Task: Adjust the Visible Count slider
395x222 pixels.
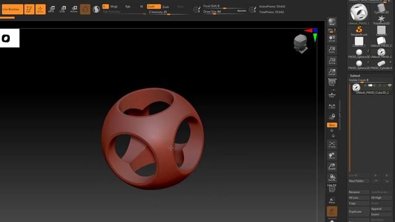Action: click(x=370, y=80)
